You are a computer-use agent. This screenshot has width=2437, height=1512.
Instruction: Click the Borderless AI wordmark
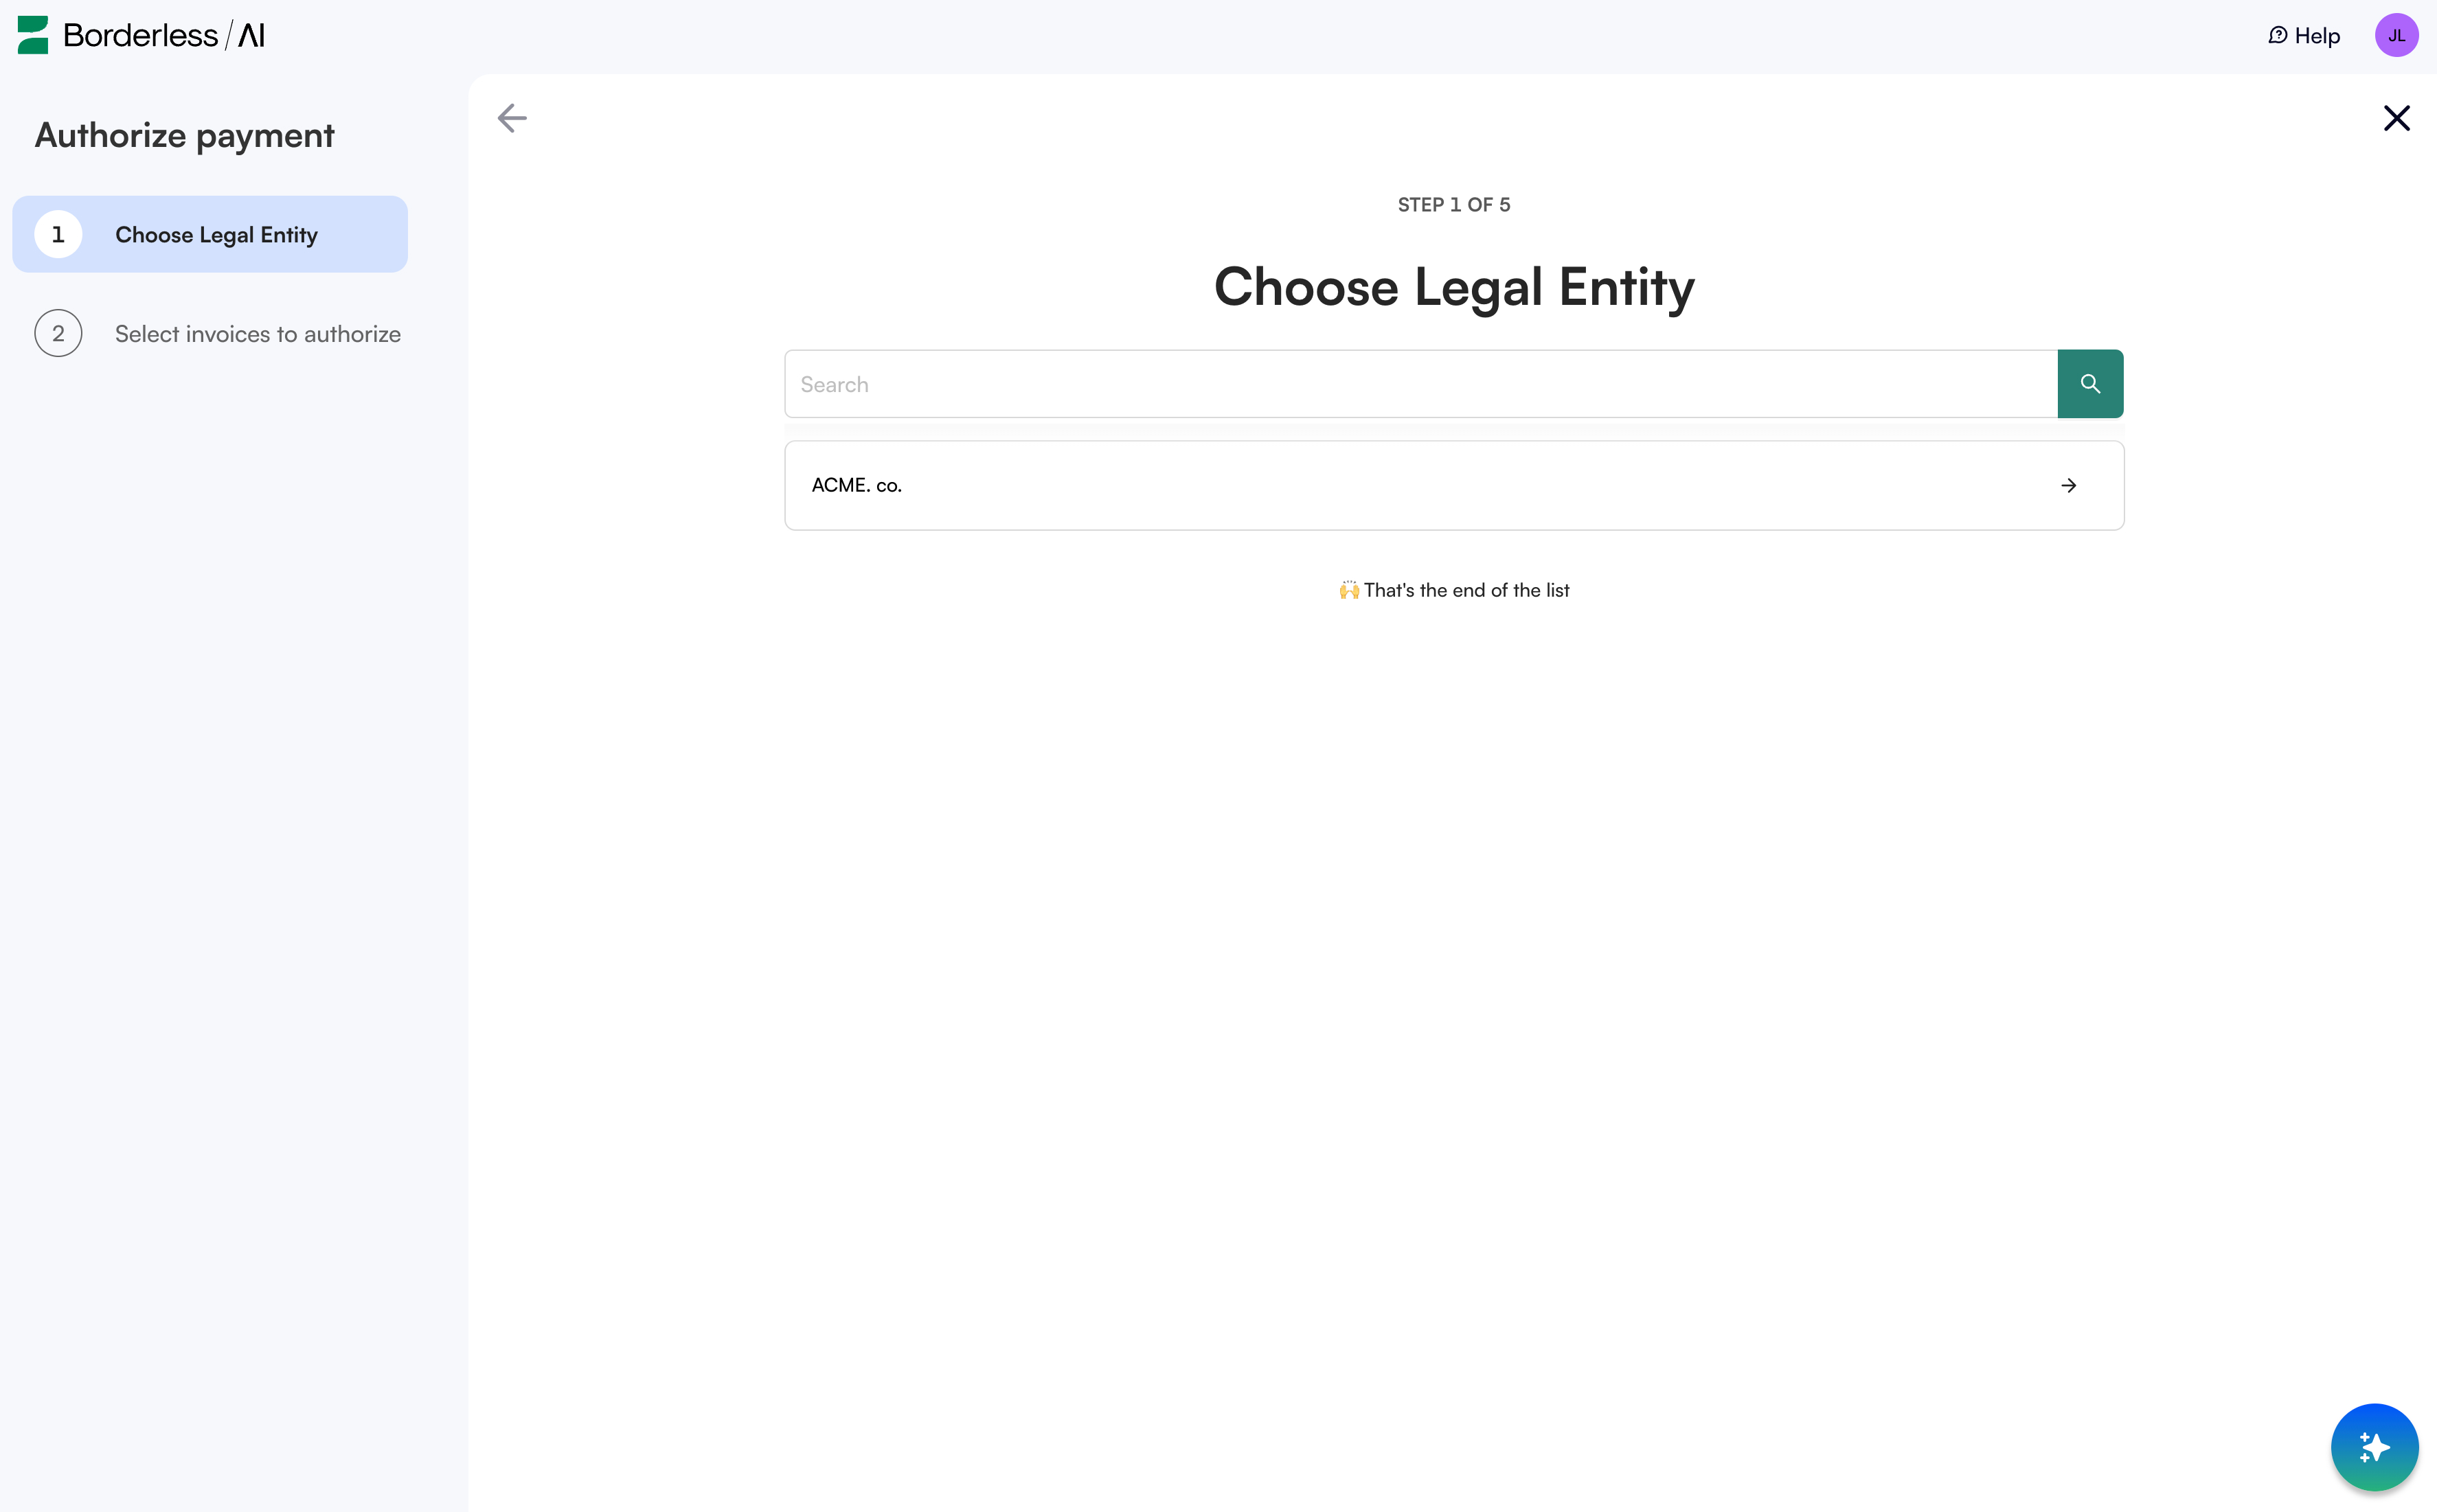[164, 36]
